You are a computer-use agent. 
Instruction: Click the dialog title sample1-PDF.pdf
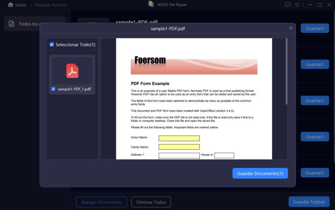(168, 29)
